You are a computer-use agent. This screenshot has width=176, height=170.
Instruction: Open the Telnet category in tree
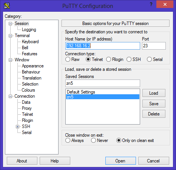pos(27,114)
